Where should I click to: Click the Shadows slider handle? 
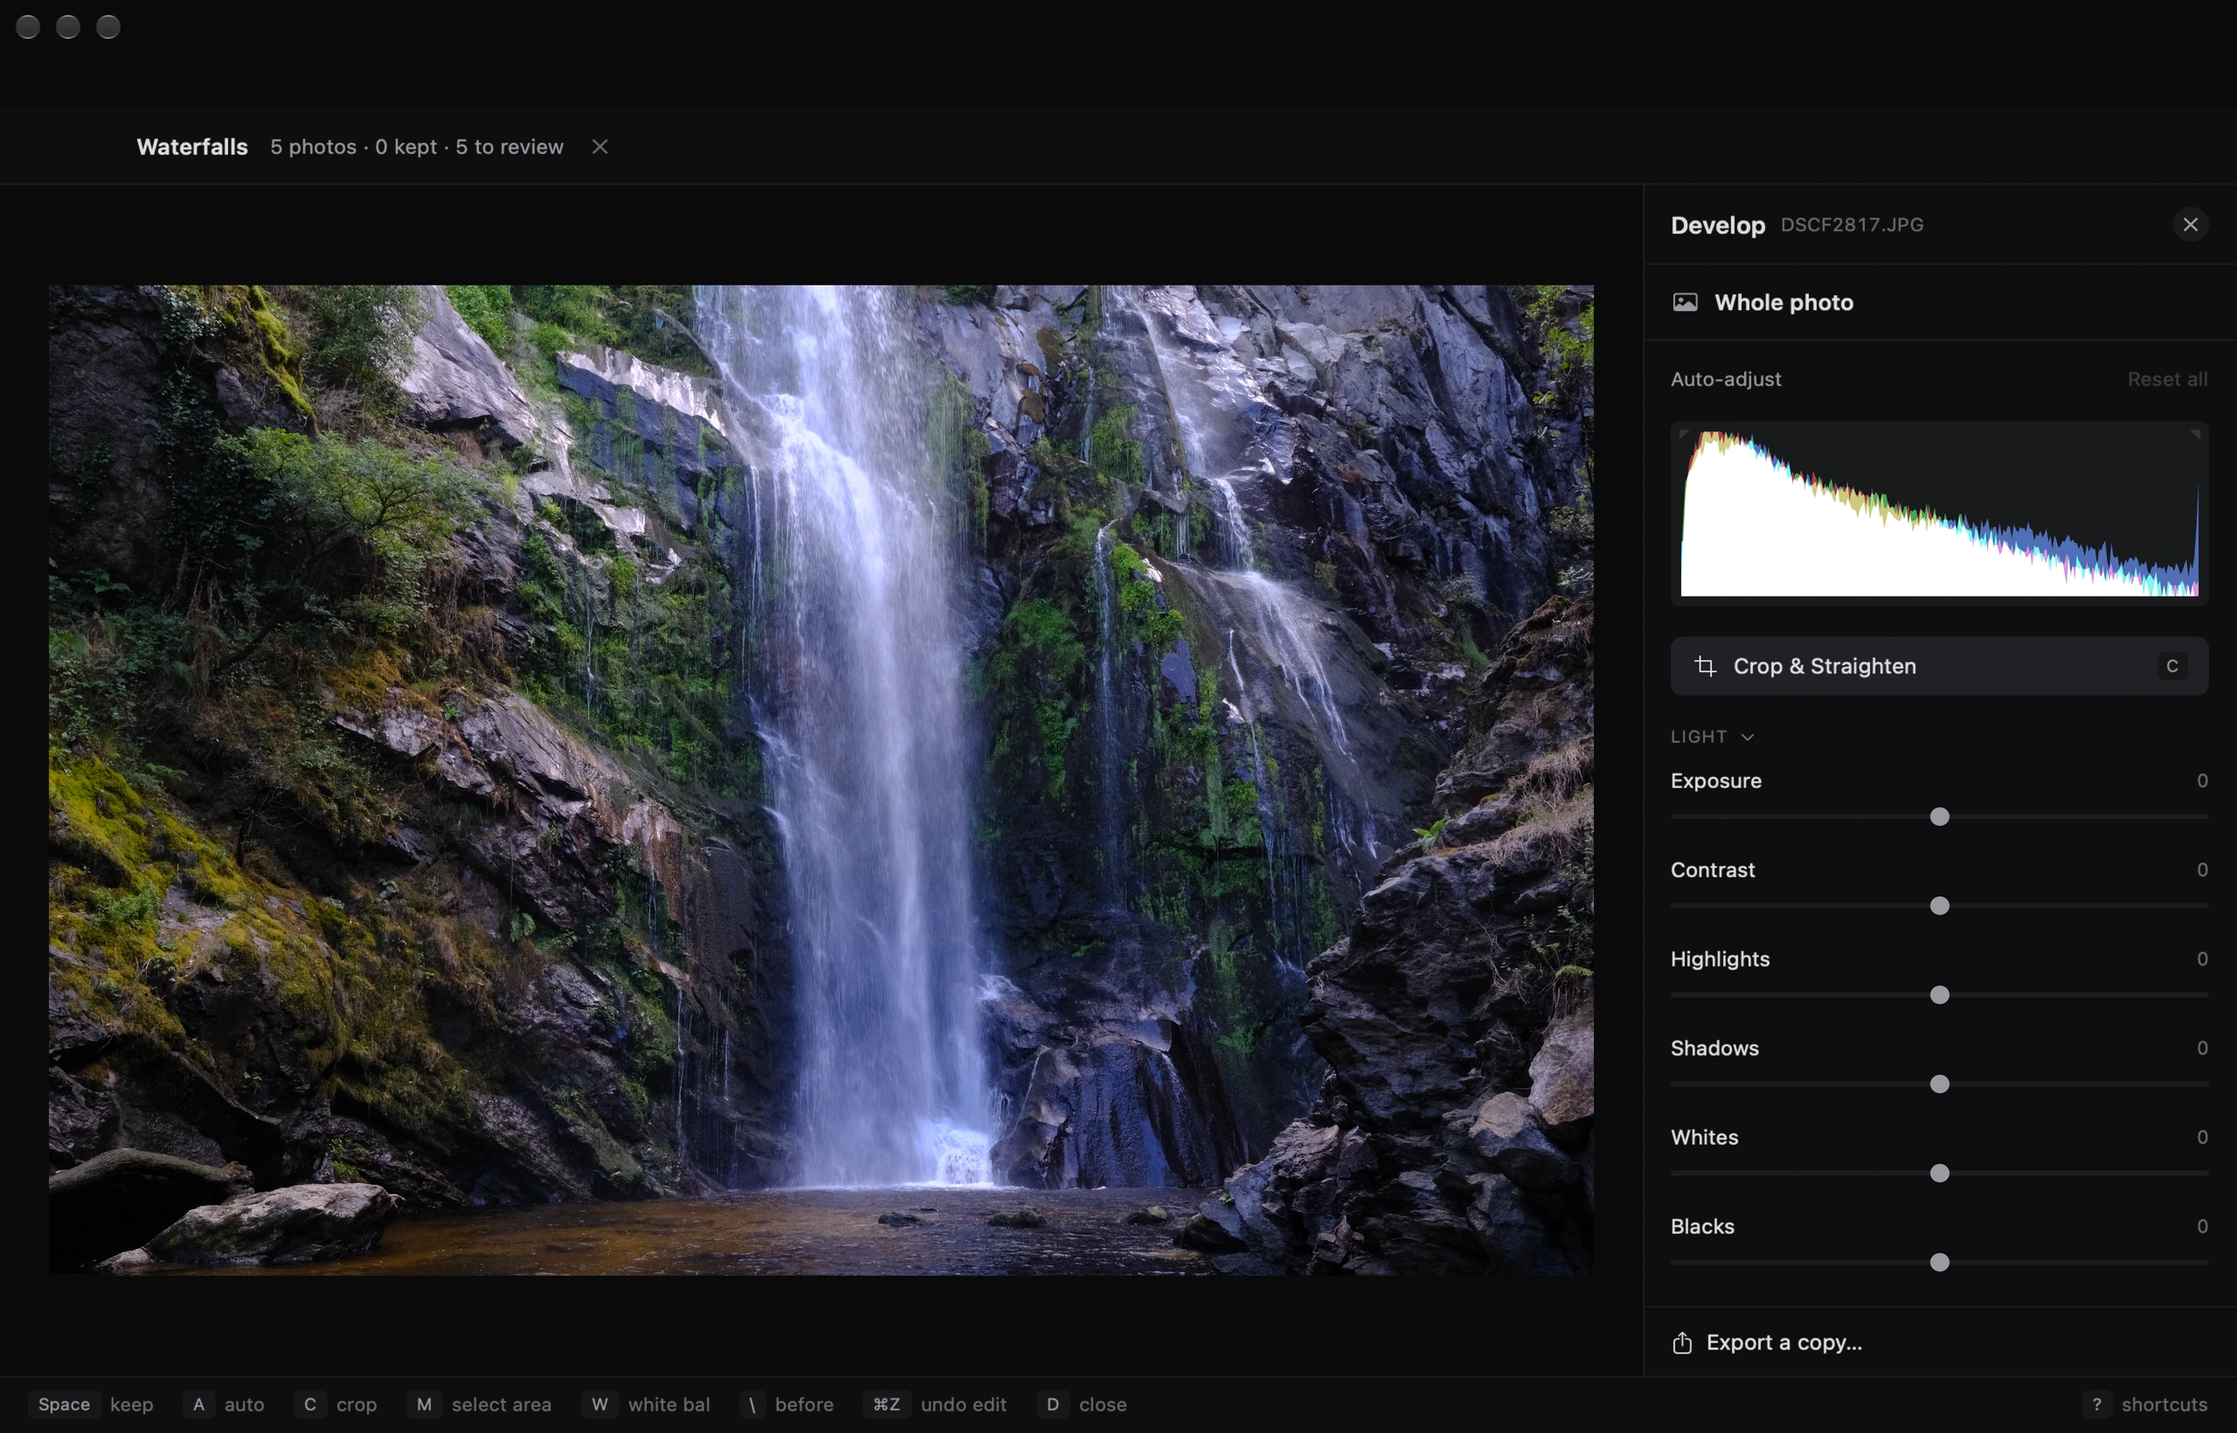[x=1939, y=1084]
